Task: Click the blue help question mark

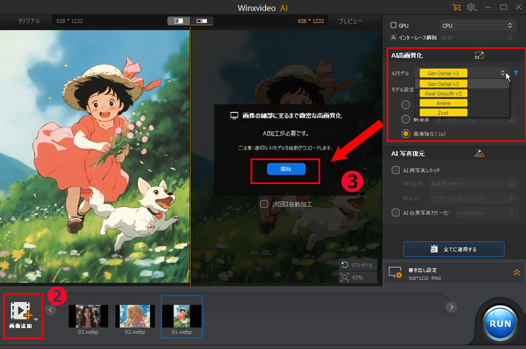Action: pos(515,73)
